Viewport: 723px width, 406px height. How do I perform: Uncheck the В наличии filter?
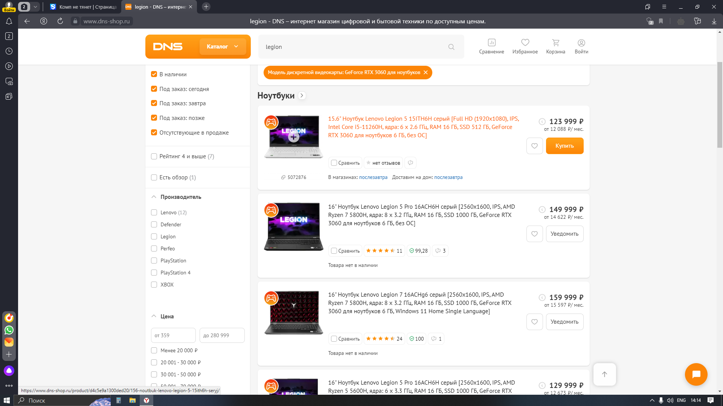tap(154, 74)
